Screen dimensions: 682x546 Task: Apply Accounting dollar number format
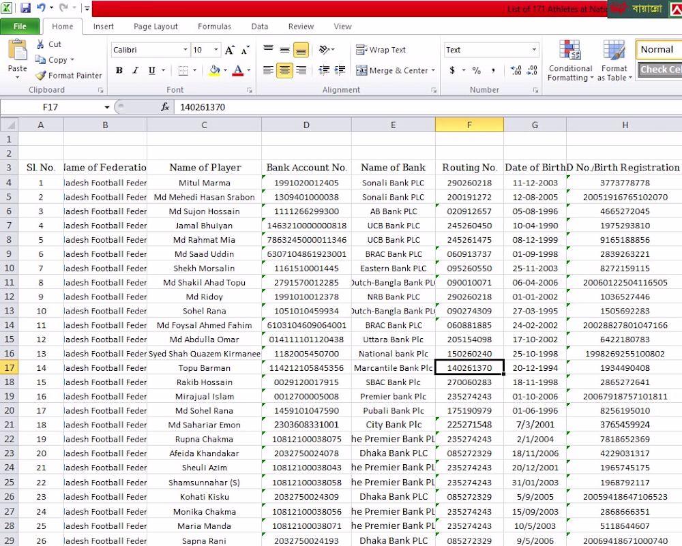pos(452,70)
